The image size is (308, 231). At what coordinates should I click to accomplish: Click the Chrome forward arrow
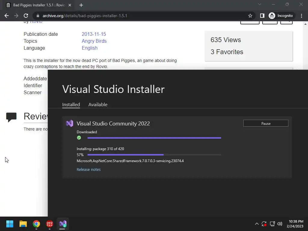pyautogui.click(x=16, y=16)
